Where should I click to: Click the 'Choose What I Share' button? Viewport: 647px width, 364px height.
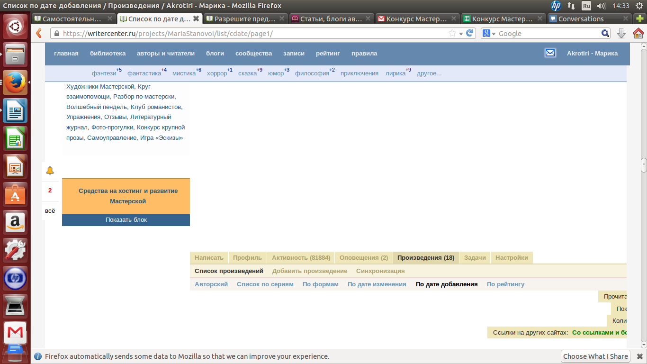(x=595, y=356)
